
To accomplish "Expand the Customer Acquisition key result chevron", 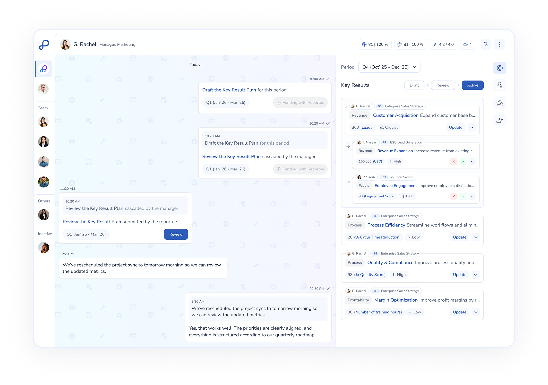I will [x=472, y=127].
